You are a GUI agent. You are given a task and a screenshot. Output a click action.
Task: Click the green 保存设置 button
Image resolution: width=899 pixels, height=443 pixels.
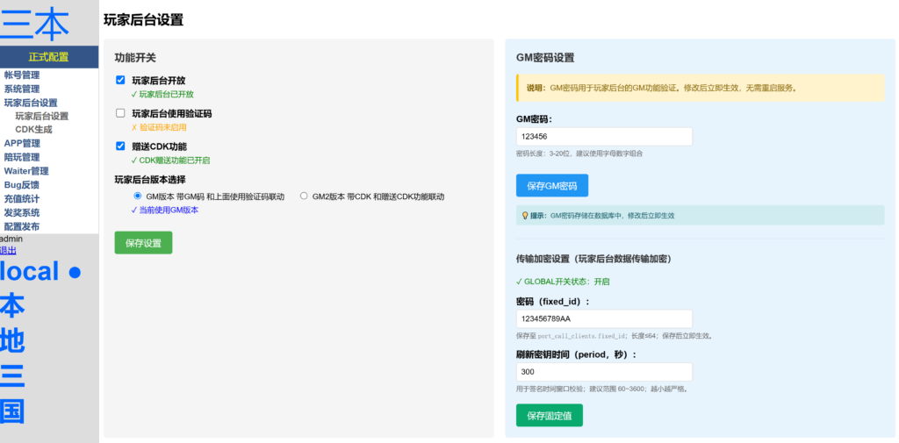(143, 243)
